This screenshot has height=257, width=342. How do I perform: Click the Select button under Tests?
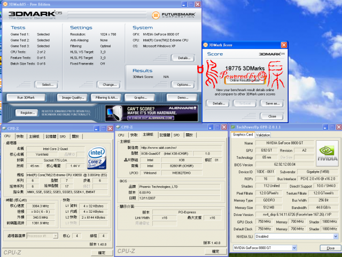(47, 85)
